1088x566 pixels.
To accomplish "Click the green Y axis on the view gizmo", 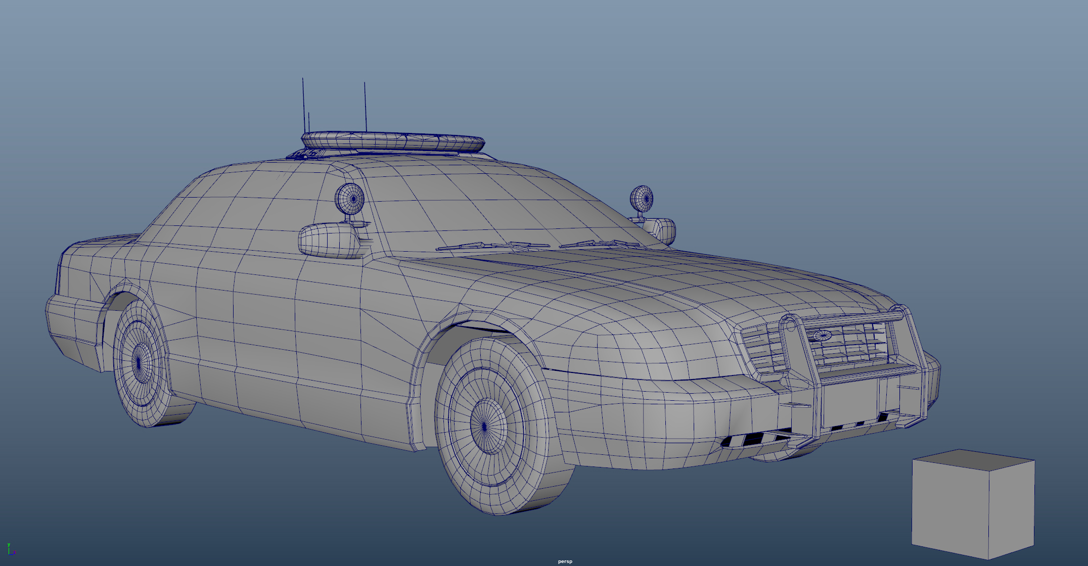I will point(9,551).
